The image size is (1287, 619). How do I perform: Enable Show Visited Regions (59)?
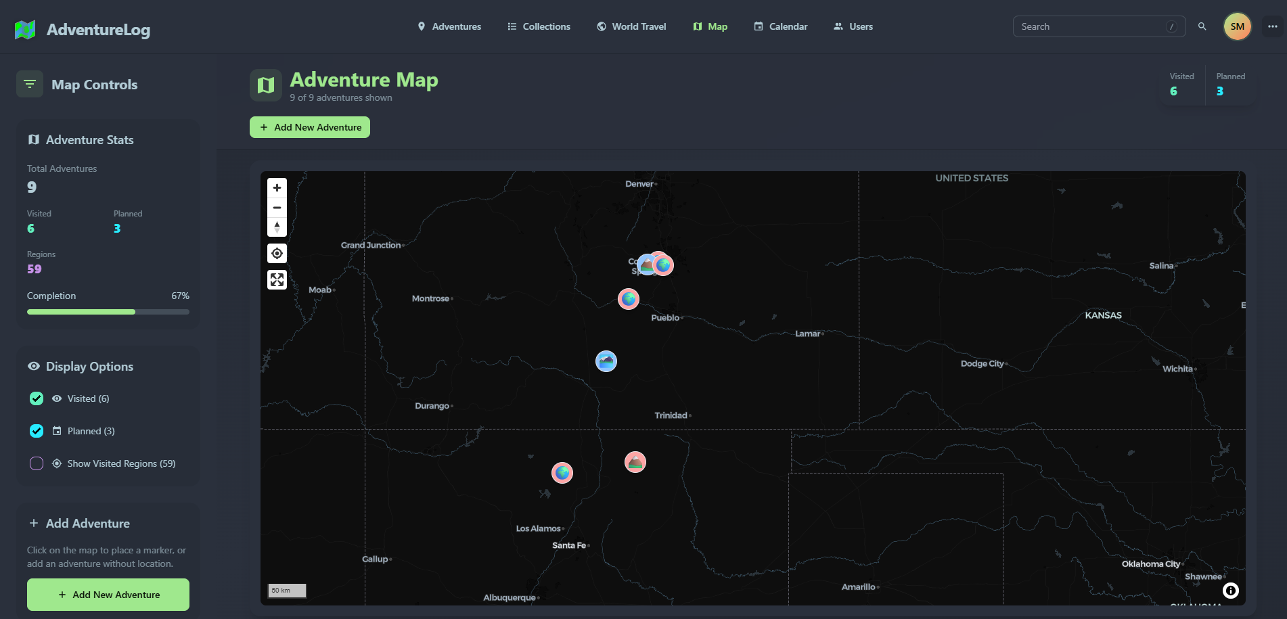37,463
